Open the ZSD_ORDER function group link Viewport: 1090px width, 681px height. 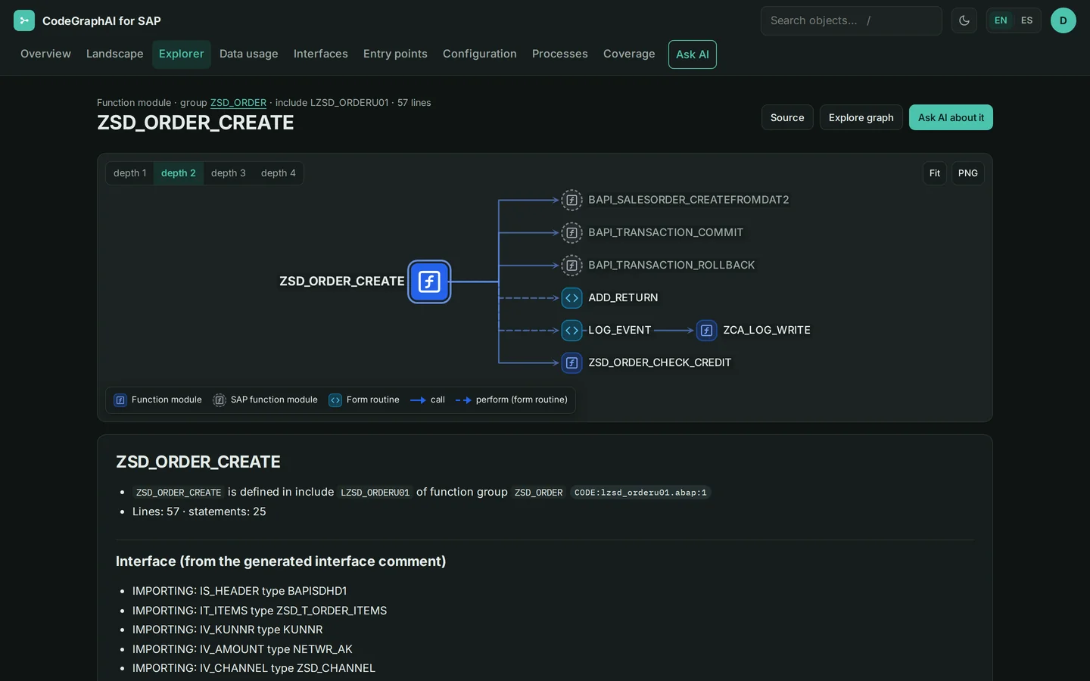[x=238, y=103]
